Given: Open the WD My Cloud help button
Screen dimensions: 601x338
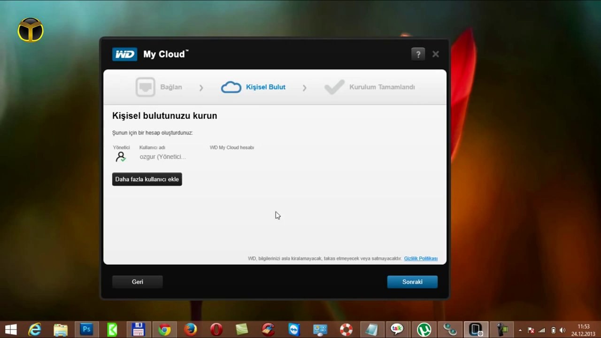Looking at the screenshot, I should tap(418, 54).
